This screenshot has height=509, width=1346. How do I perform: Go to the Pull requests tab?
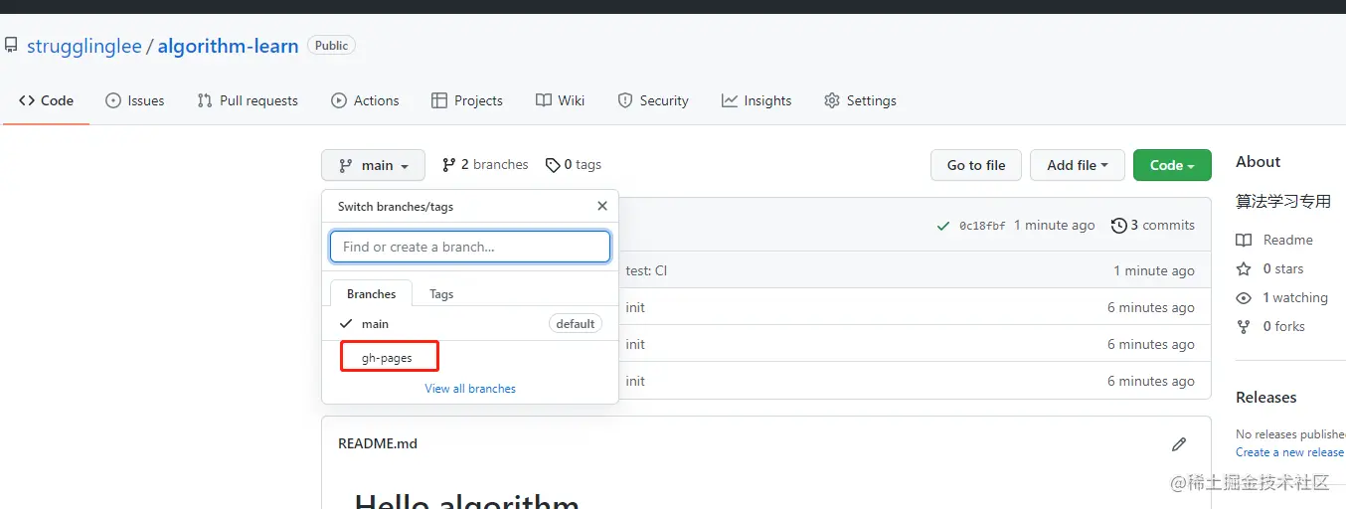[248, 100]
